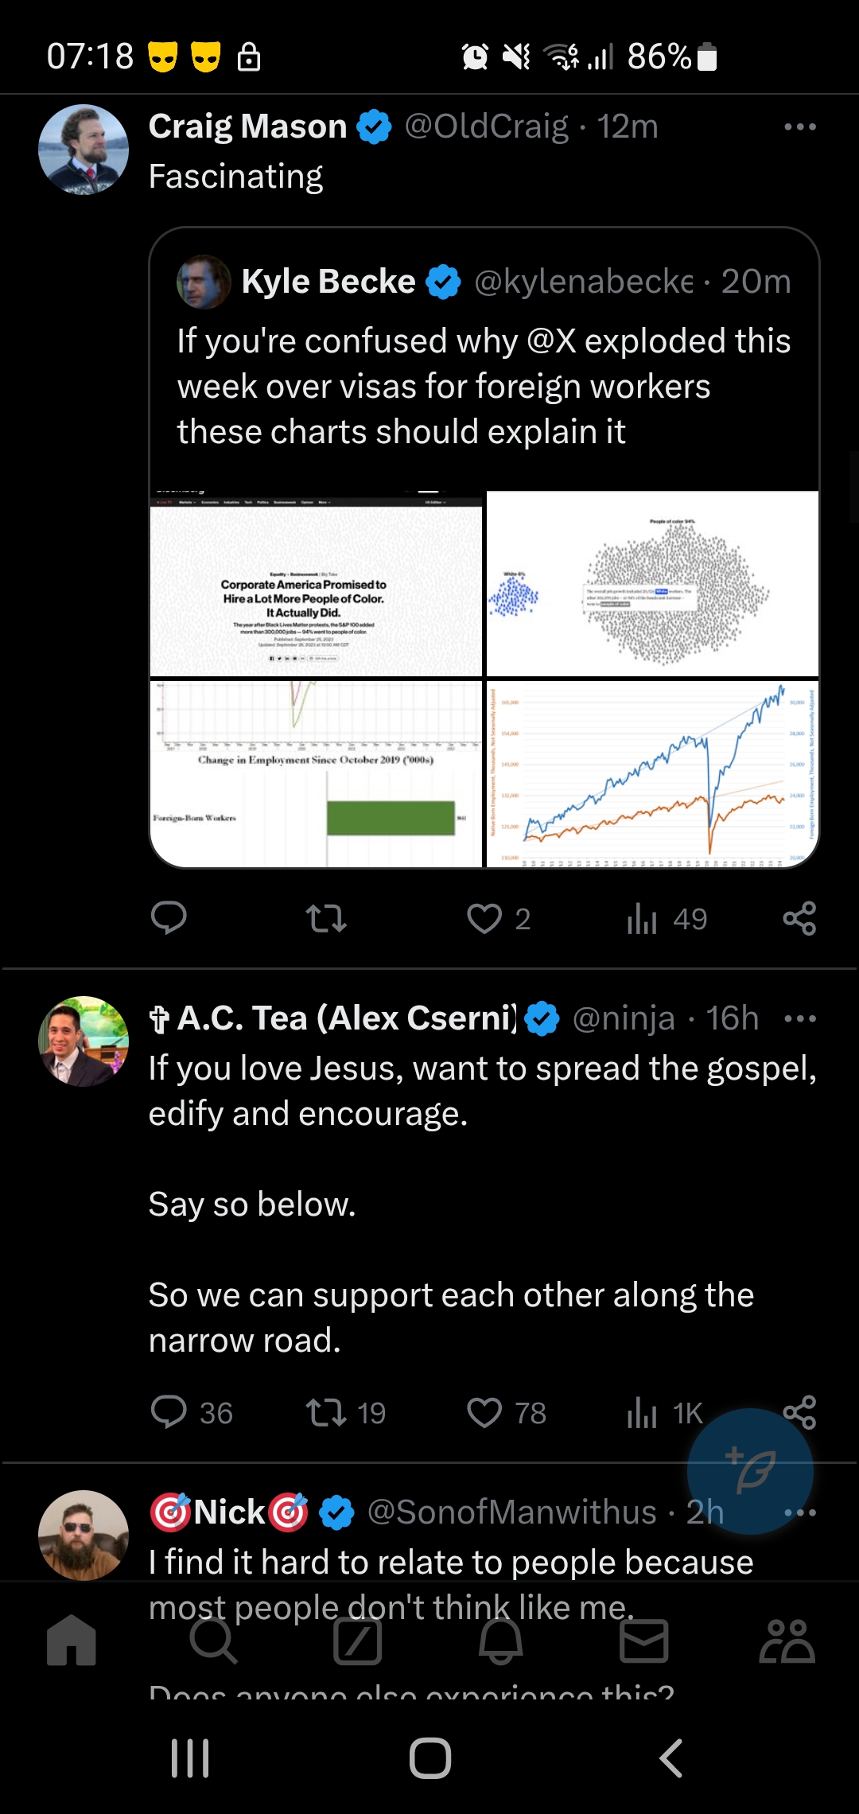Open more options for Craig Mason's post

[x=800, y=127]
